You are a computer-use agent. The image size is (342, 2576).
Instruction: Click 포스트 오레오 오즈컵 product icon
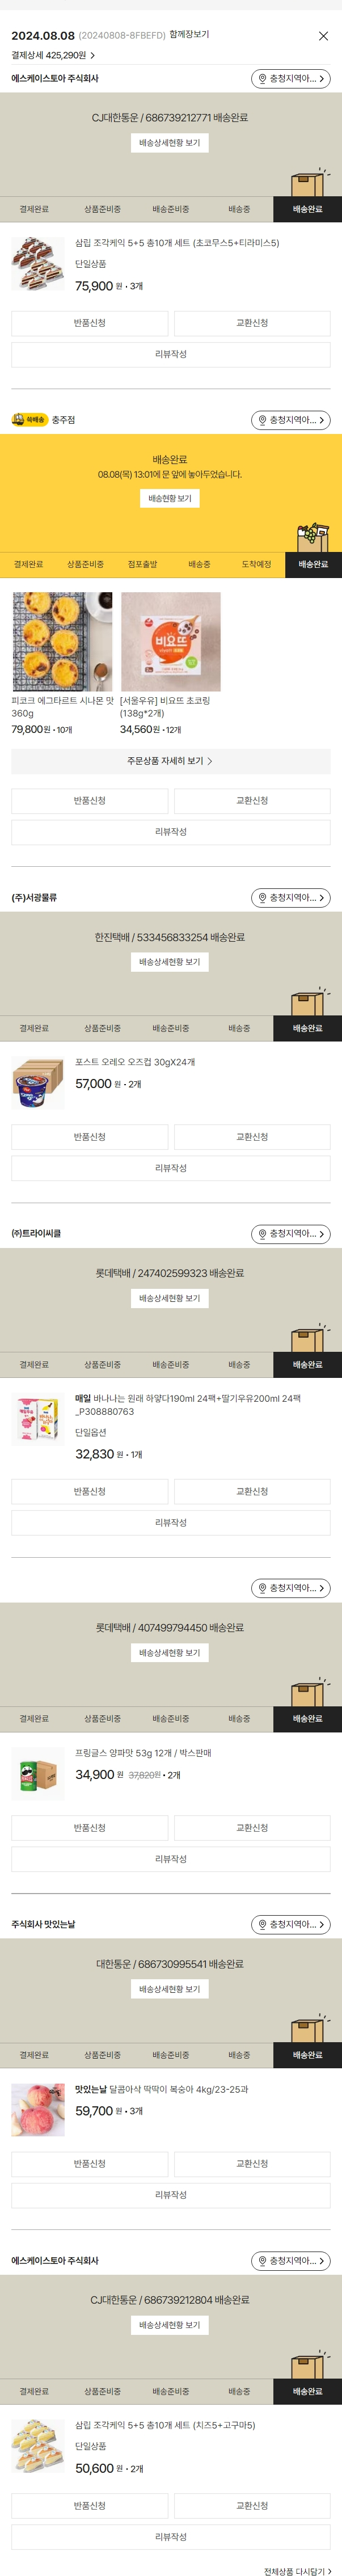(x=38, y=1084)
